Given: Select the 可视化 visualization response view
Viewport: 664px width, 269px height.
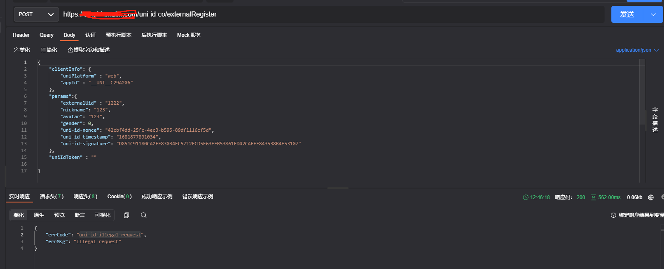Looking at the screenshot, I should (x=102, y=215).
